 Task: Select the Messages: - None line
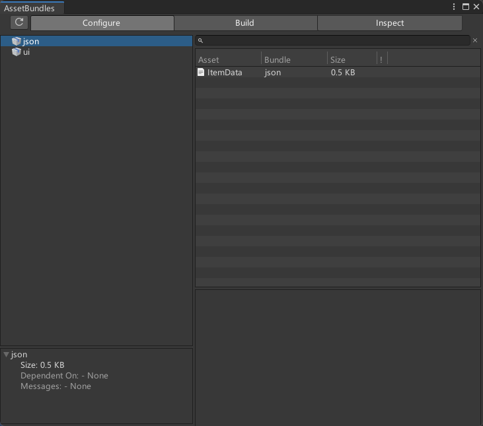coord(56,386)
